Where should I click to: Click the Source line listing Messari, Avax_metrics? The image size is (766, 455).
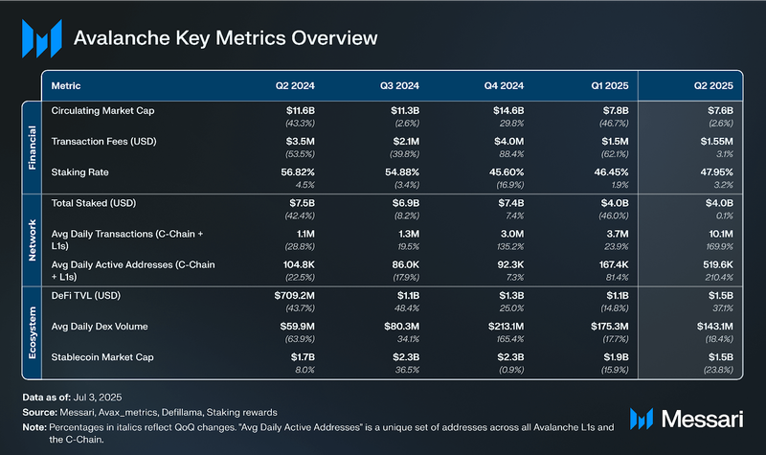(x=153, y=409)
